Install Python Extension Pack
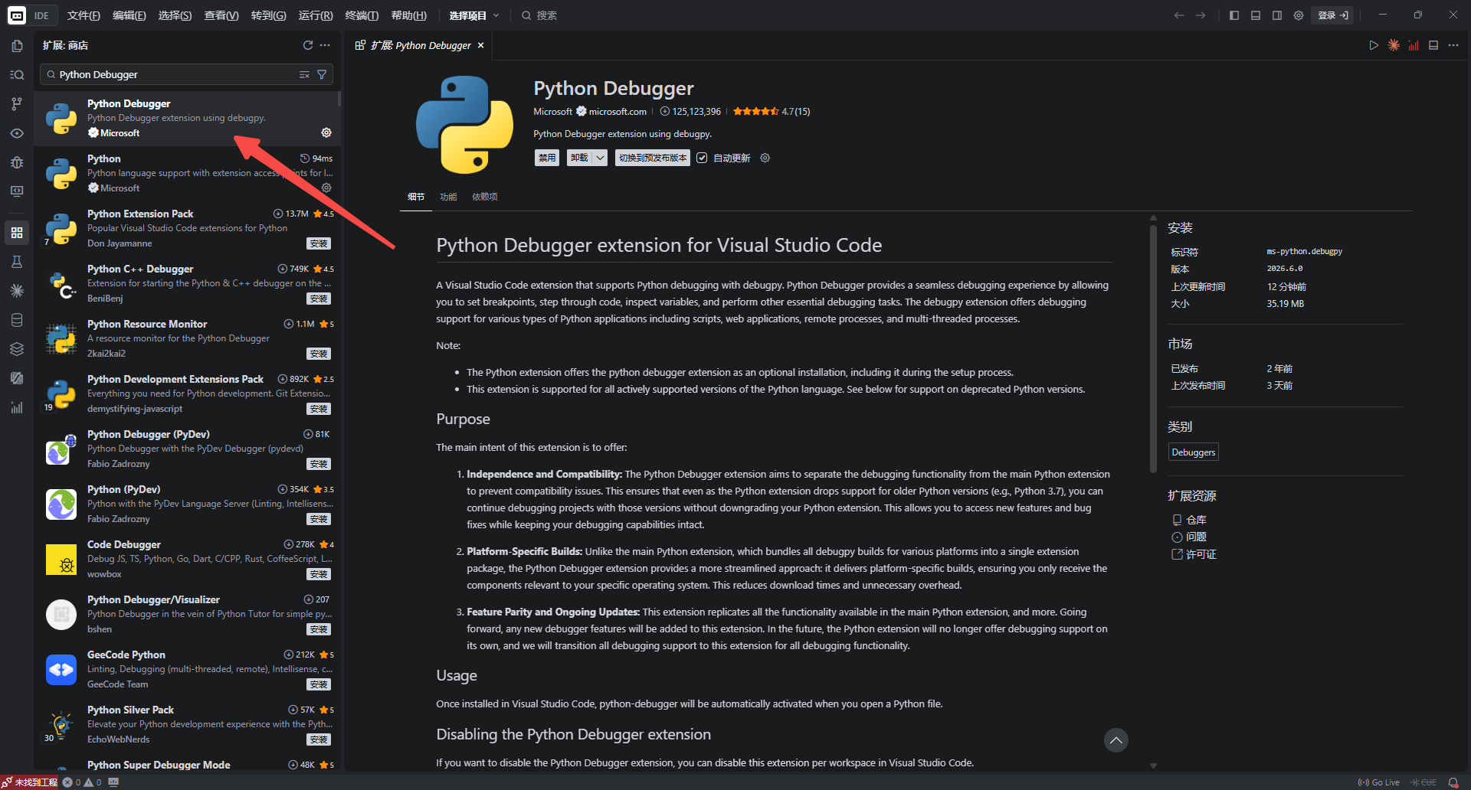This screenshot has width=1471, height=790. (319, 243)
